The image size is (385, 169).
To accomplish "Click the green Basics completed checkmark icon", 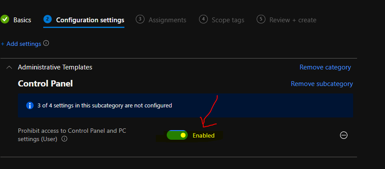I will click(x=5, y=19).
